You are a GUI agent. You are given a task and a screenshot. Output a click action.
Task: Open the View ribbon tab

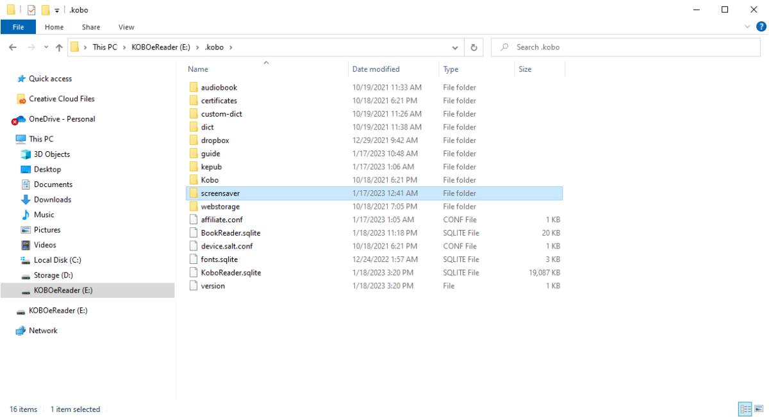coord(126,27)
